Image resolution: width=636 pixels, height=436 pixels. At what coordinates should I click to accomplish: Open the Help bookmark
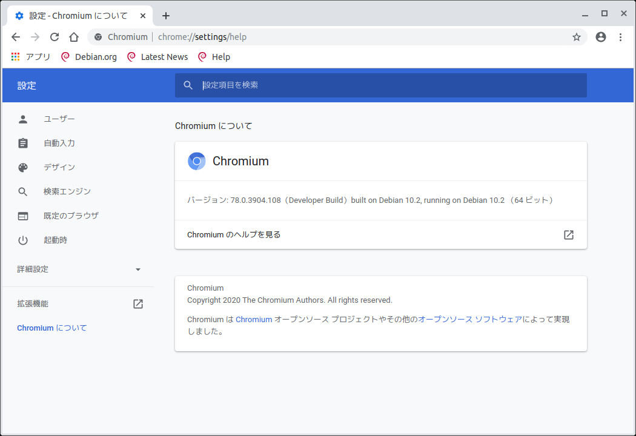214,57
